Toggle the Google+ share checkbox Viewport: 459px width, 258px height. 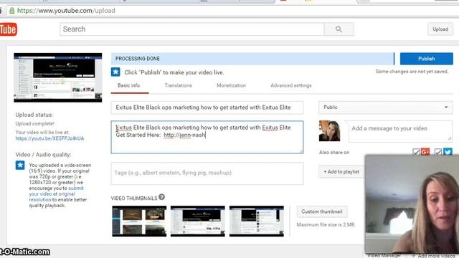tap(416, 152)
